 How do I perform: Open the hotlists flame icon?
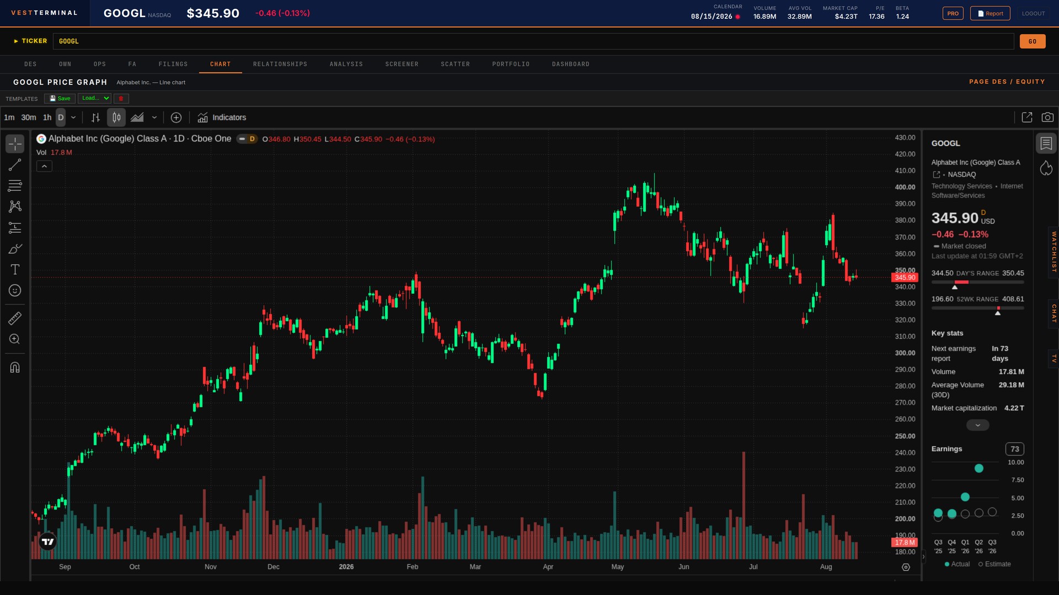coord(1046,168)
